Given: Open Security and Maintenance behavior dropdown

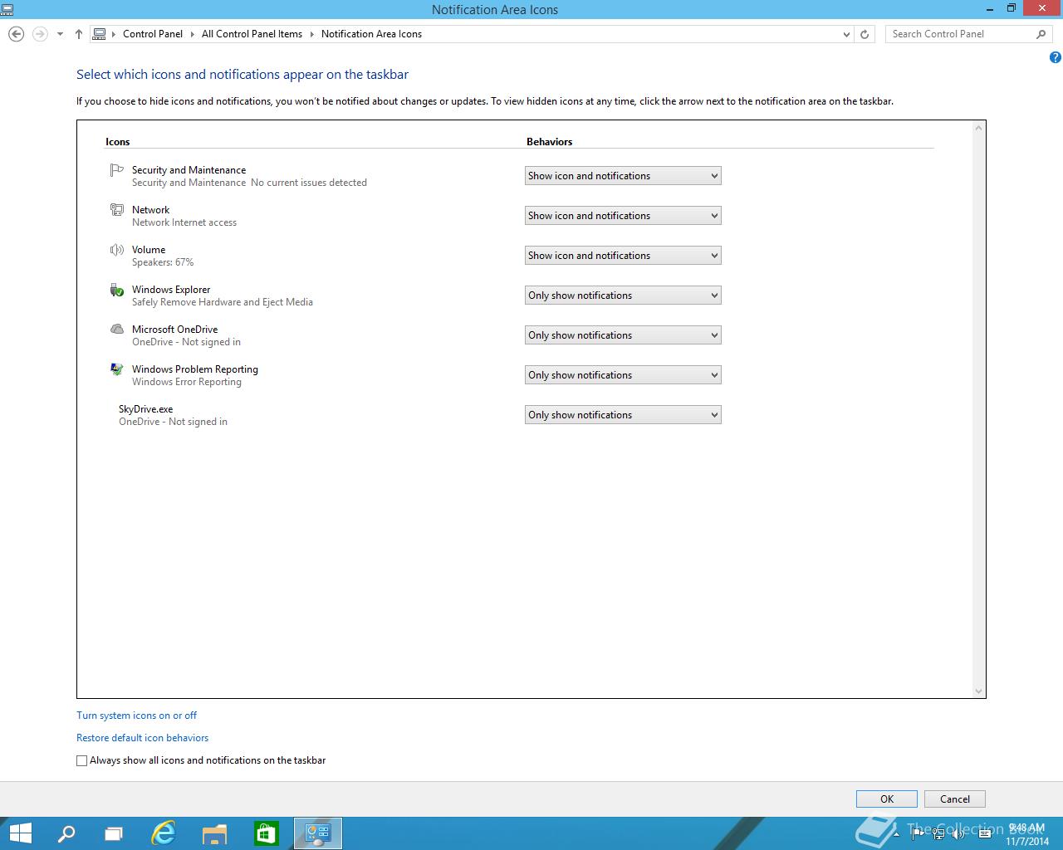Looking at the screenshot, I should coord(623,176).
